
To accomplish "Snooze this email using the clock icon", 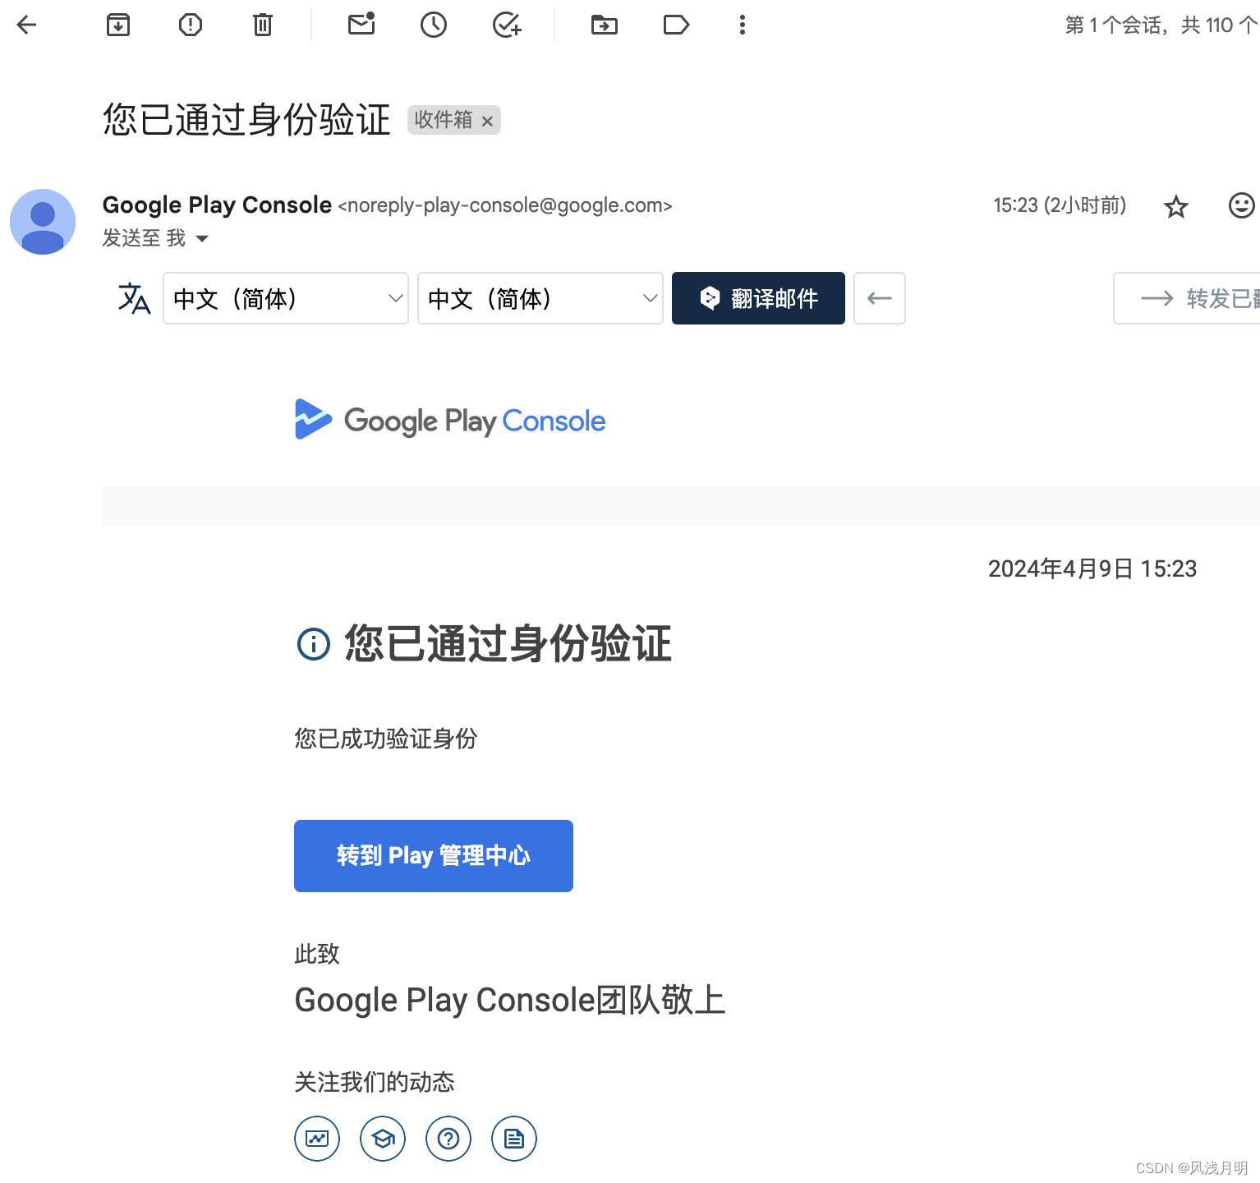I will 434,25.
